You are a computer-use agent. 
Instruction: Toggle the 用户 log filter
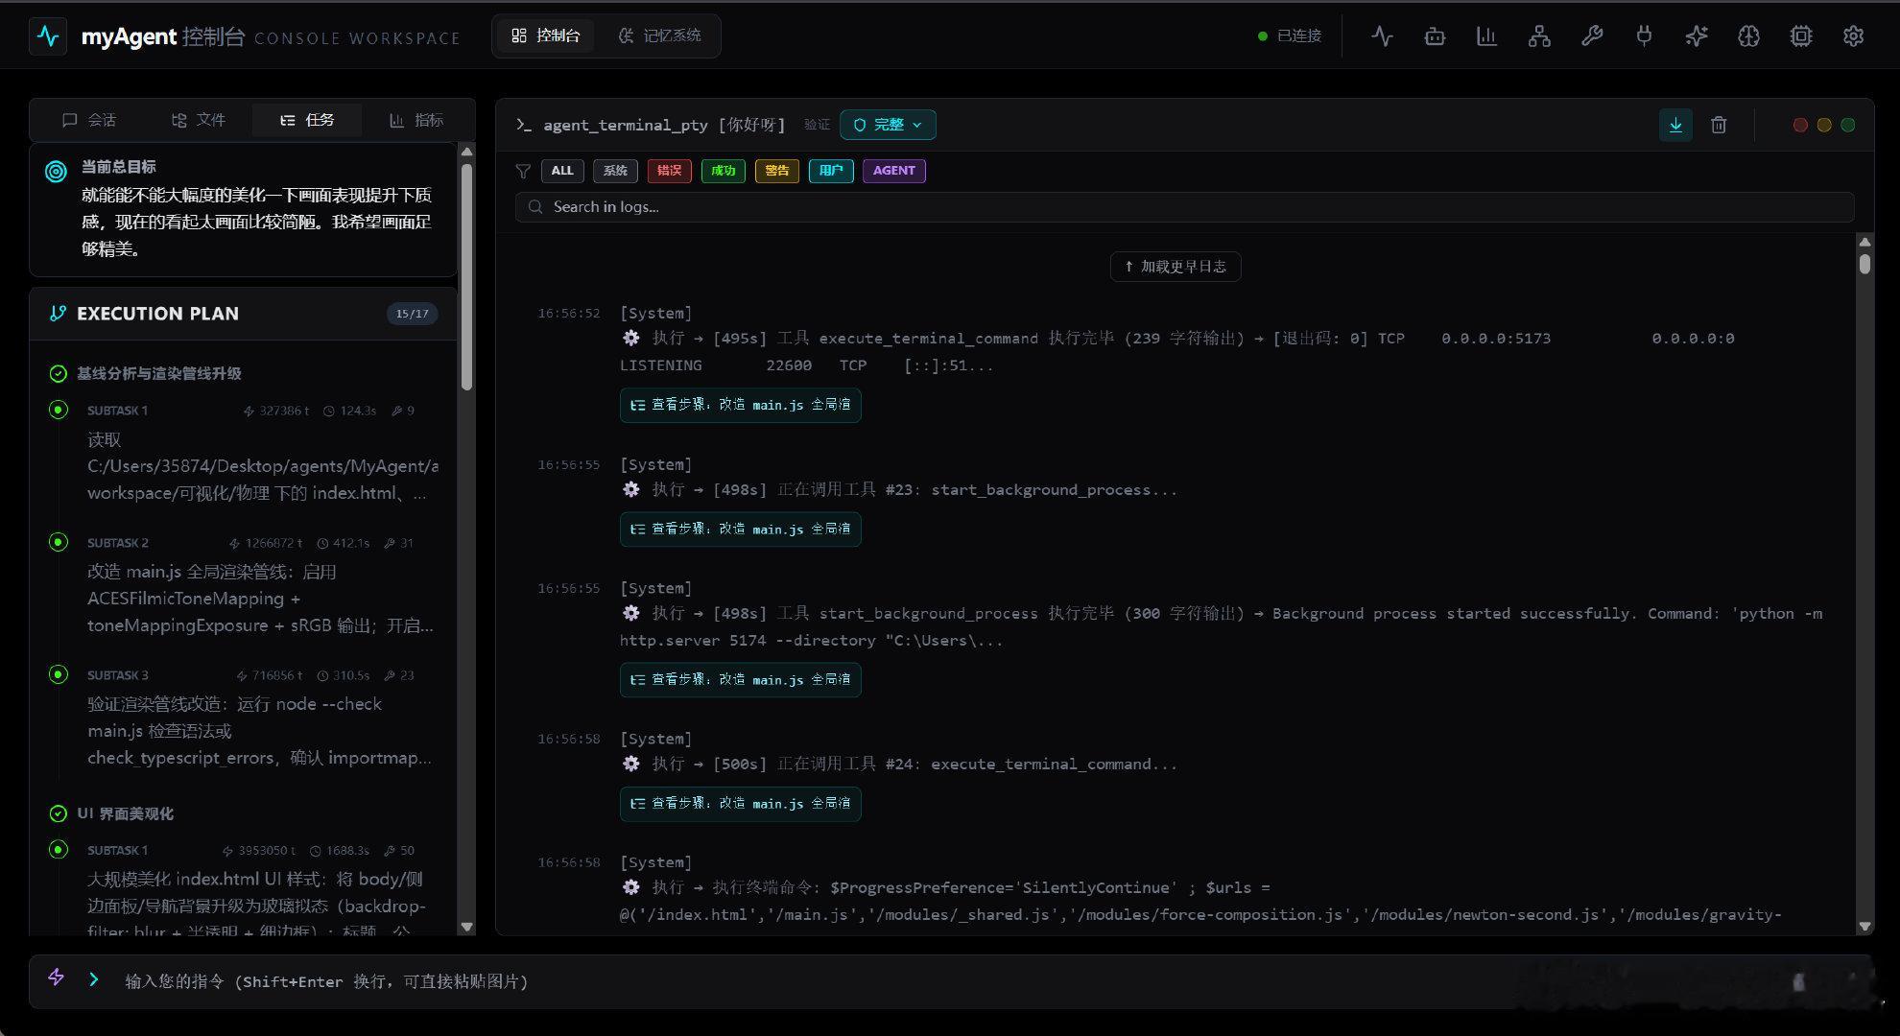pyautogui.click(x=831, y=171)
